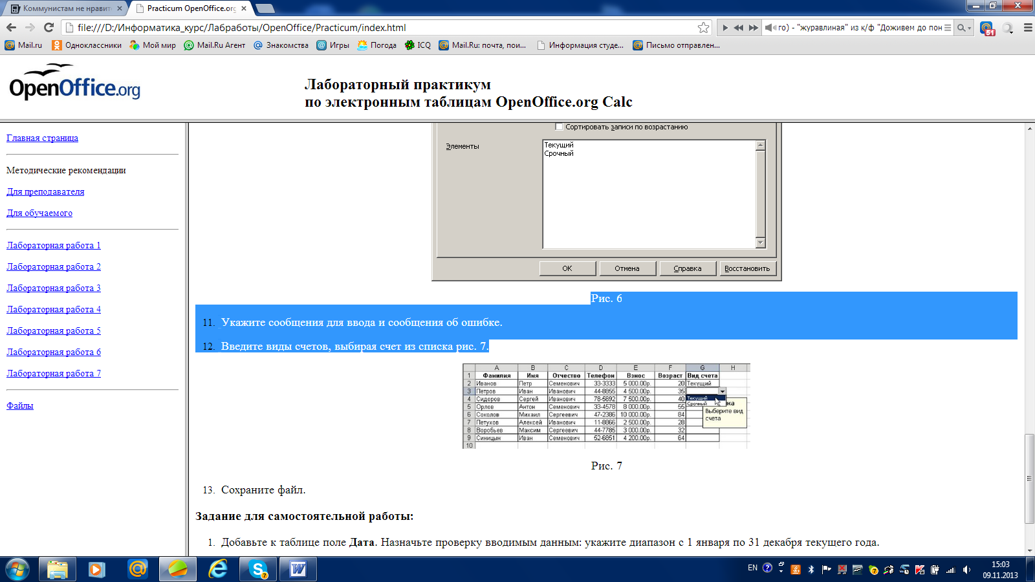Click the Bluetooth tray icon
Screen dimensions: 1035x582
click(x=811, y=570)
